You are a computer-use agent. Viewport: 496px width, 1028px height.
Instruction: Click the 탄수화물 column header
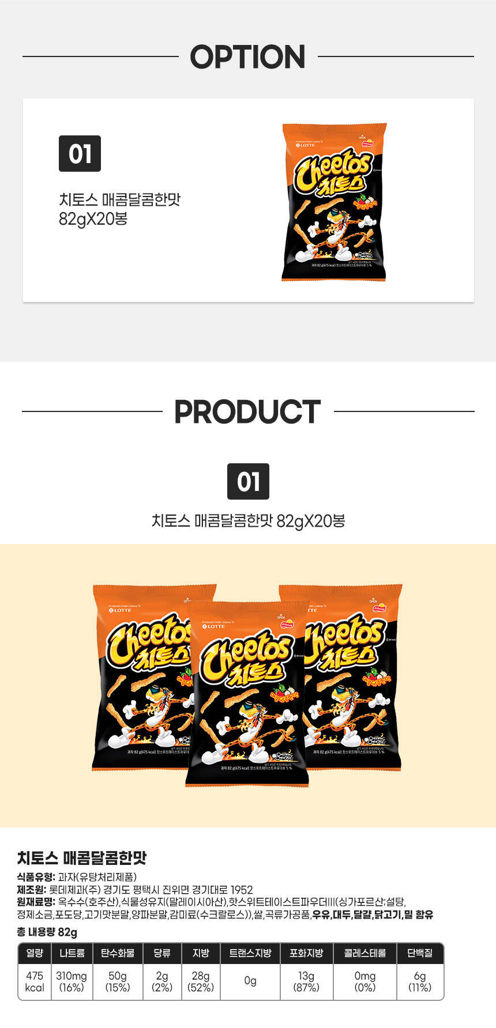coord(118,953)
